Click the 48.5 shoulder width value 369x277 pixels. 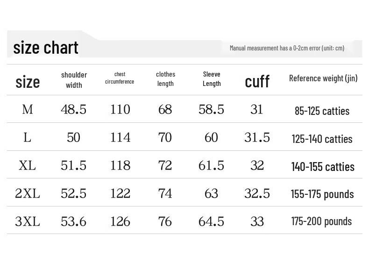pyautogui.click(x=74, y=109)
